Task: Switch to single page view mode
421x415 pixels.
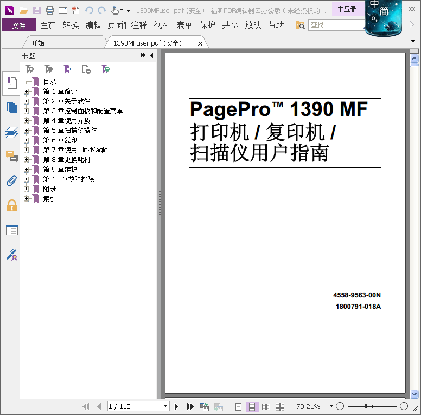Action: click(238, 407)
